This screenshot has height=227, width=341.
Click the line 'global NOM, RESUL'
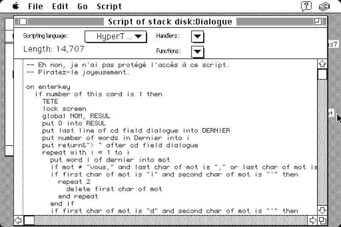pyautogui.click(x=76, y=116)
